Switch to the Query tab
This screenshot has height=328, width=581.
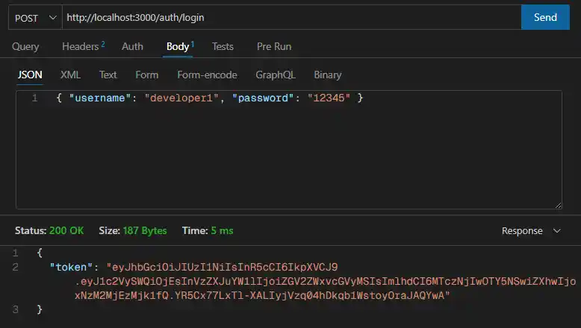point(25,47)
